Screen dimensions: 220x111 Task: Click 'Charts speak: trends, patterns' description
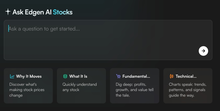(187, 90)
